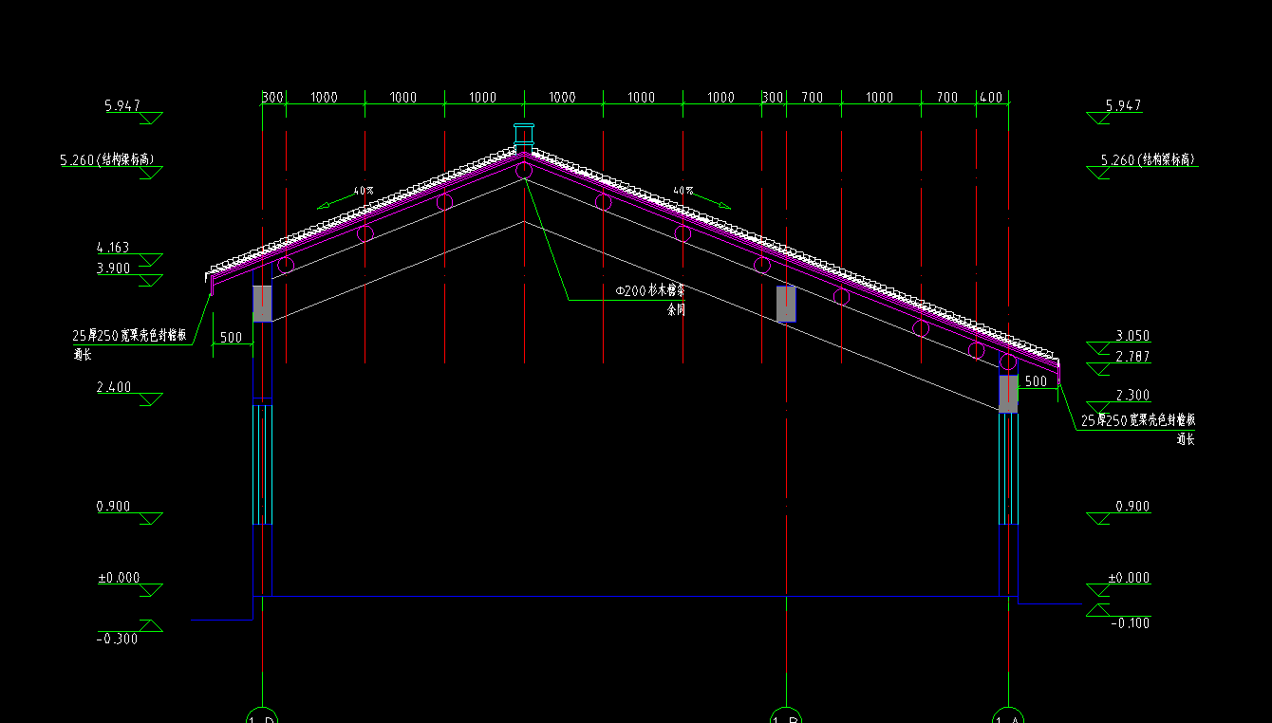Select the left slope 40% label
This screenshot has width=1272, height=723.
(x=364, y=191)
